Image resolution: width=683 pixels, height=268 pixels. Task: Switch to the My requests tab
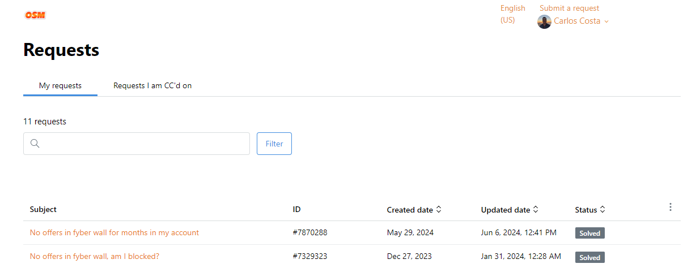pos(60,86)
